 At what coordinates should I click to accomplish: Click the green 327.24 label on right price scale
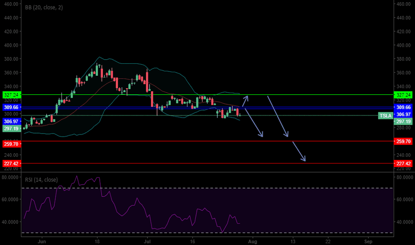coord(403,95)
